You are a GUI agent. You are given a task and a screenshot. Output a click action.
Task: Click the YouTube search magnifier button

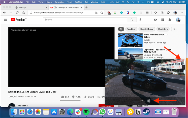(132, 20)
